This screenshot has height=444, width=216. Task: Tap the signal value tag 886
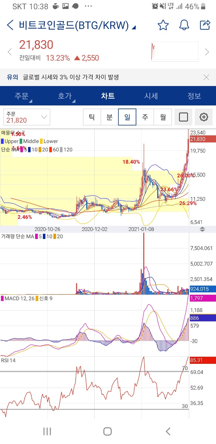[202, 318]
